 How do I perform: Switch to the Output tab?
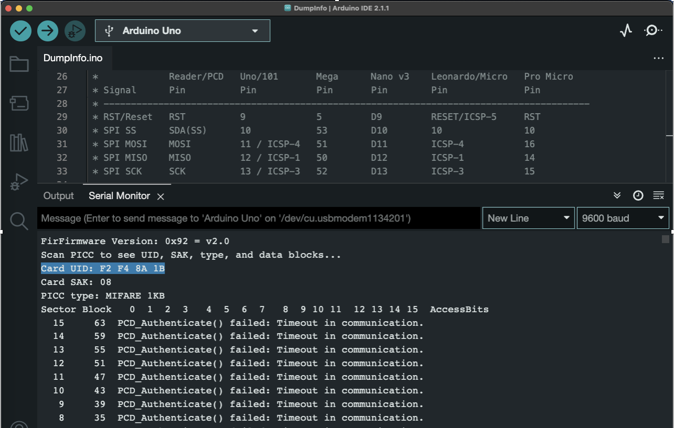pos(59,196)
